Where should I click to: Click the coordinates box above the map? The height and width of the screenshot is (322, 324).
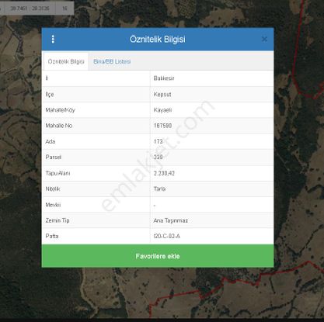coord(30,9)
